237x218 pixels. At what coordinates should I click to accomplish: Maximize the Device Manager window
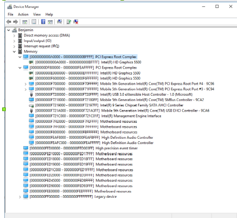point(217,6)
